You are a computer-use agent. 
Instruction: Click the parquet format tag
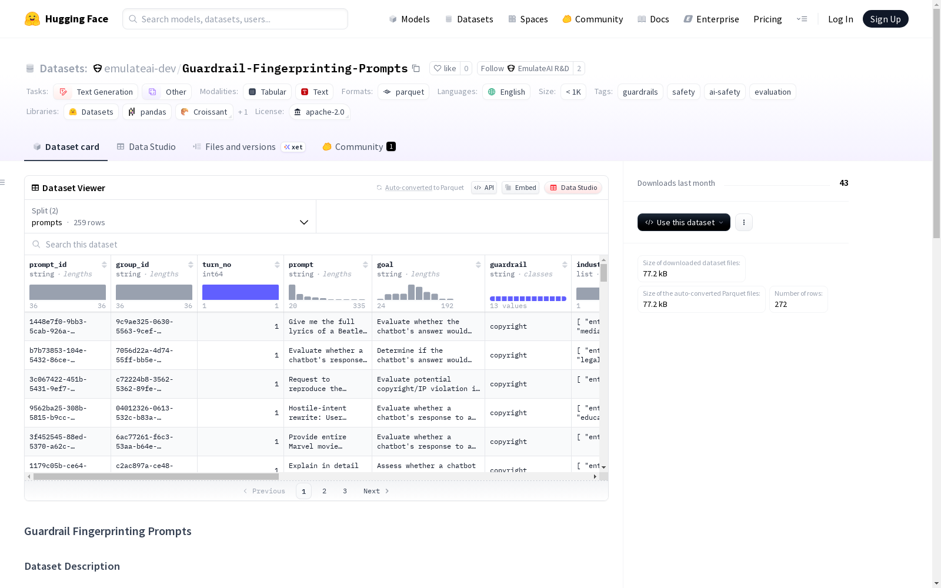pos(403,92)
